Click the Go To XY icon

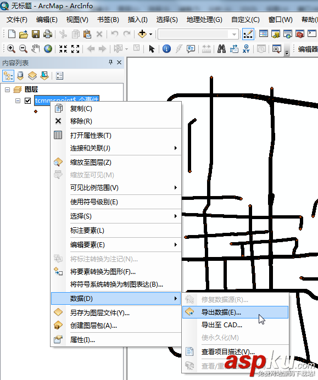click(x=246, y=49)
